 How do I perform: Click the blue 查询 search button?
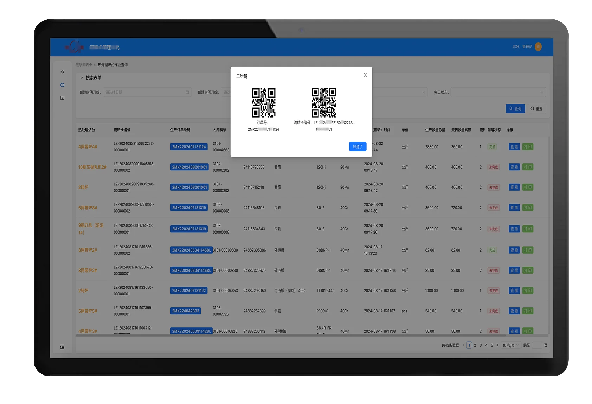[515, 109]
